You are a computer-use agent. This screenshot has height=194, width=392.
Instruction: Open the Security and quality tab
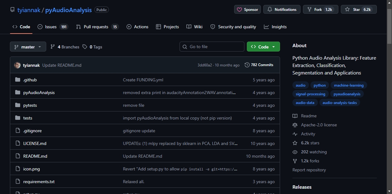[233, 27]
